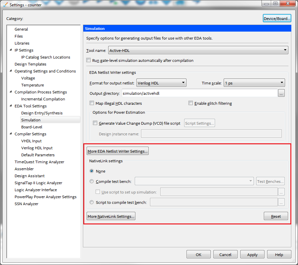This screenshot has width=298, height=265.
Task: Open More NativeLink Settings
Action: click(x=111, y=216)
